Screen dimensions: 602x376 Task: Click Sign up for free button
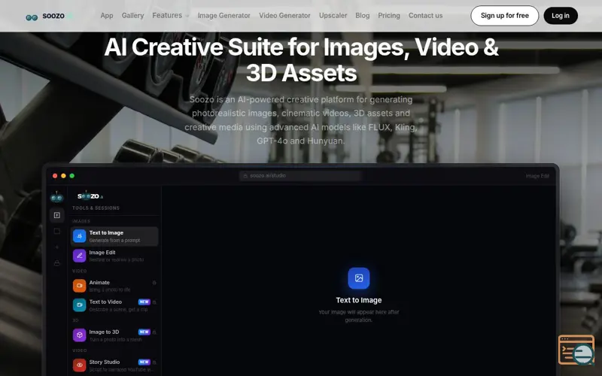click(504, 16)
